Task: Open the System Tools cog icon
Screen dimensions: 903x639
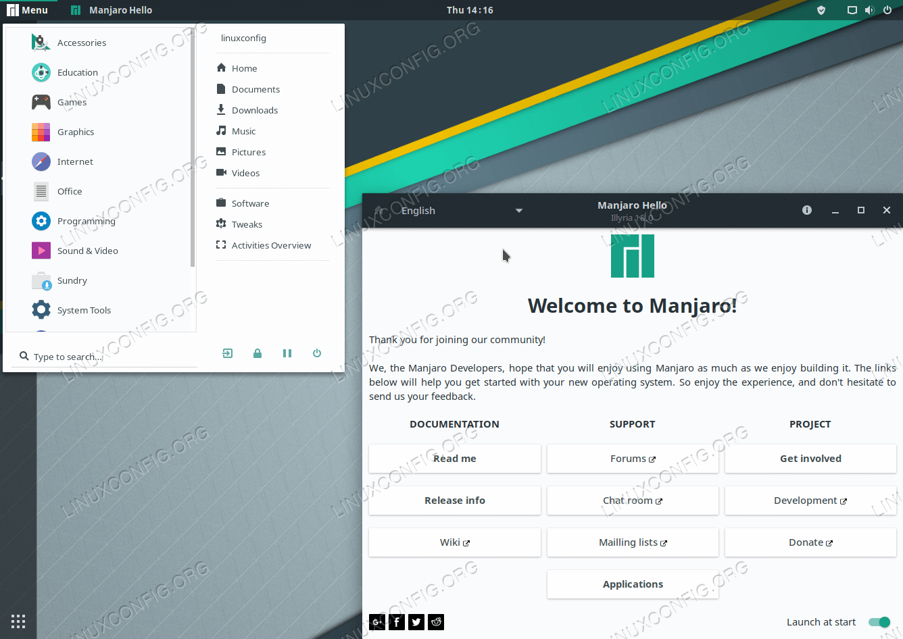Action: pyautogui.click(x=41, y=310)
